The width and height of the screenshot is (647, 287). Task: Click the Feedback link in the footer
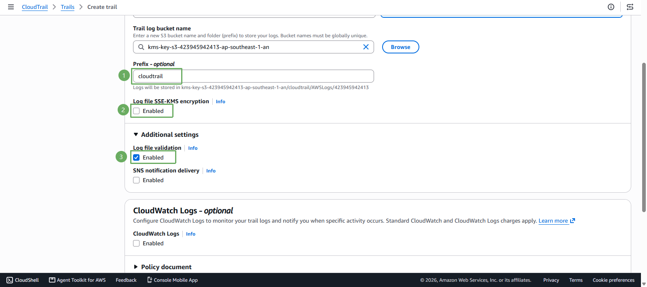tap(126, 280)
